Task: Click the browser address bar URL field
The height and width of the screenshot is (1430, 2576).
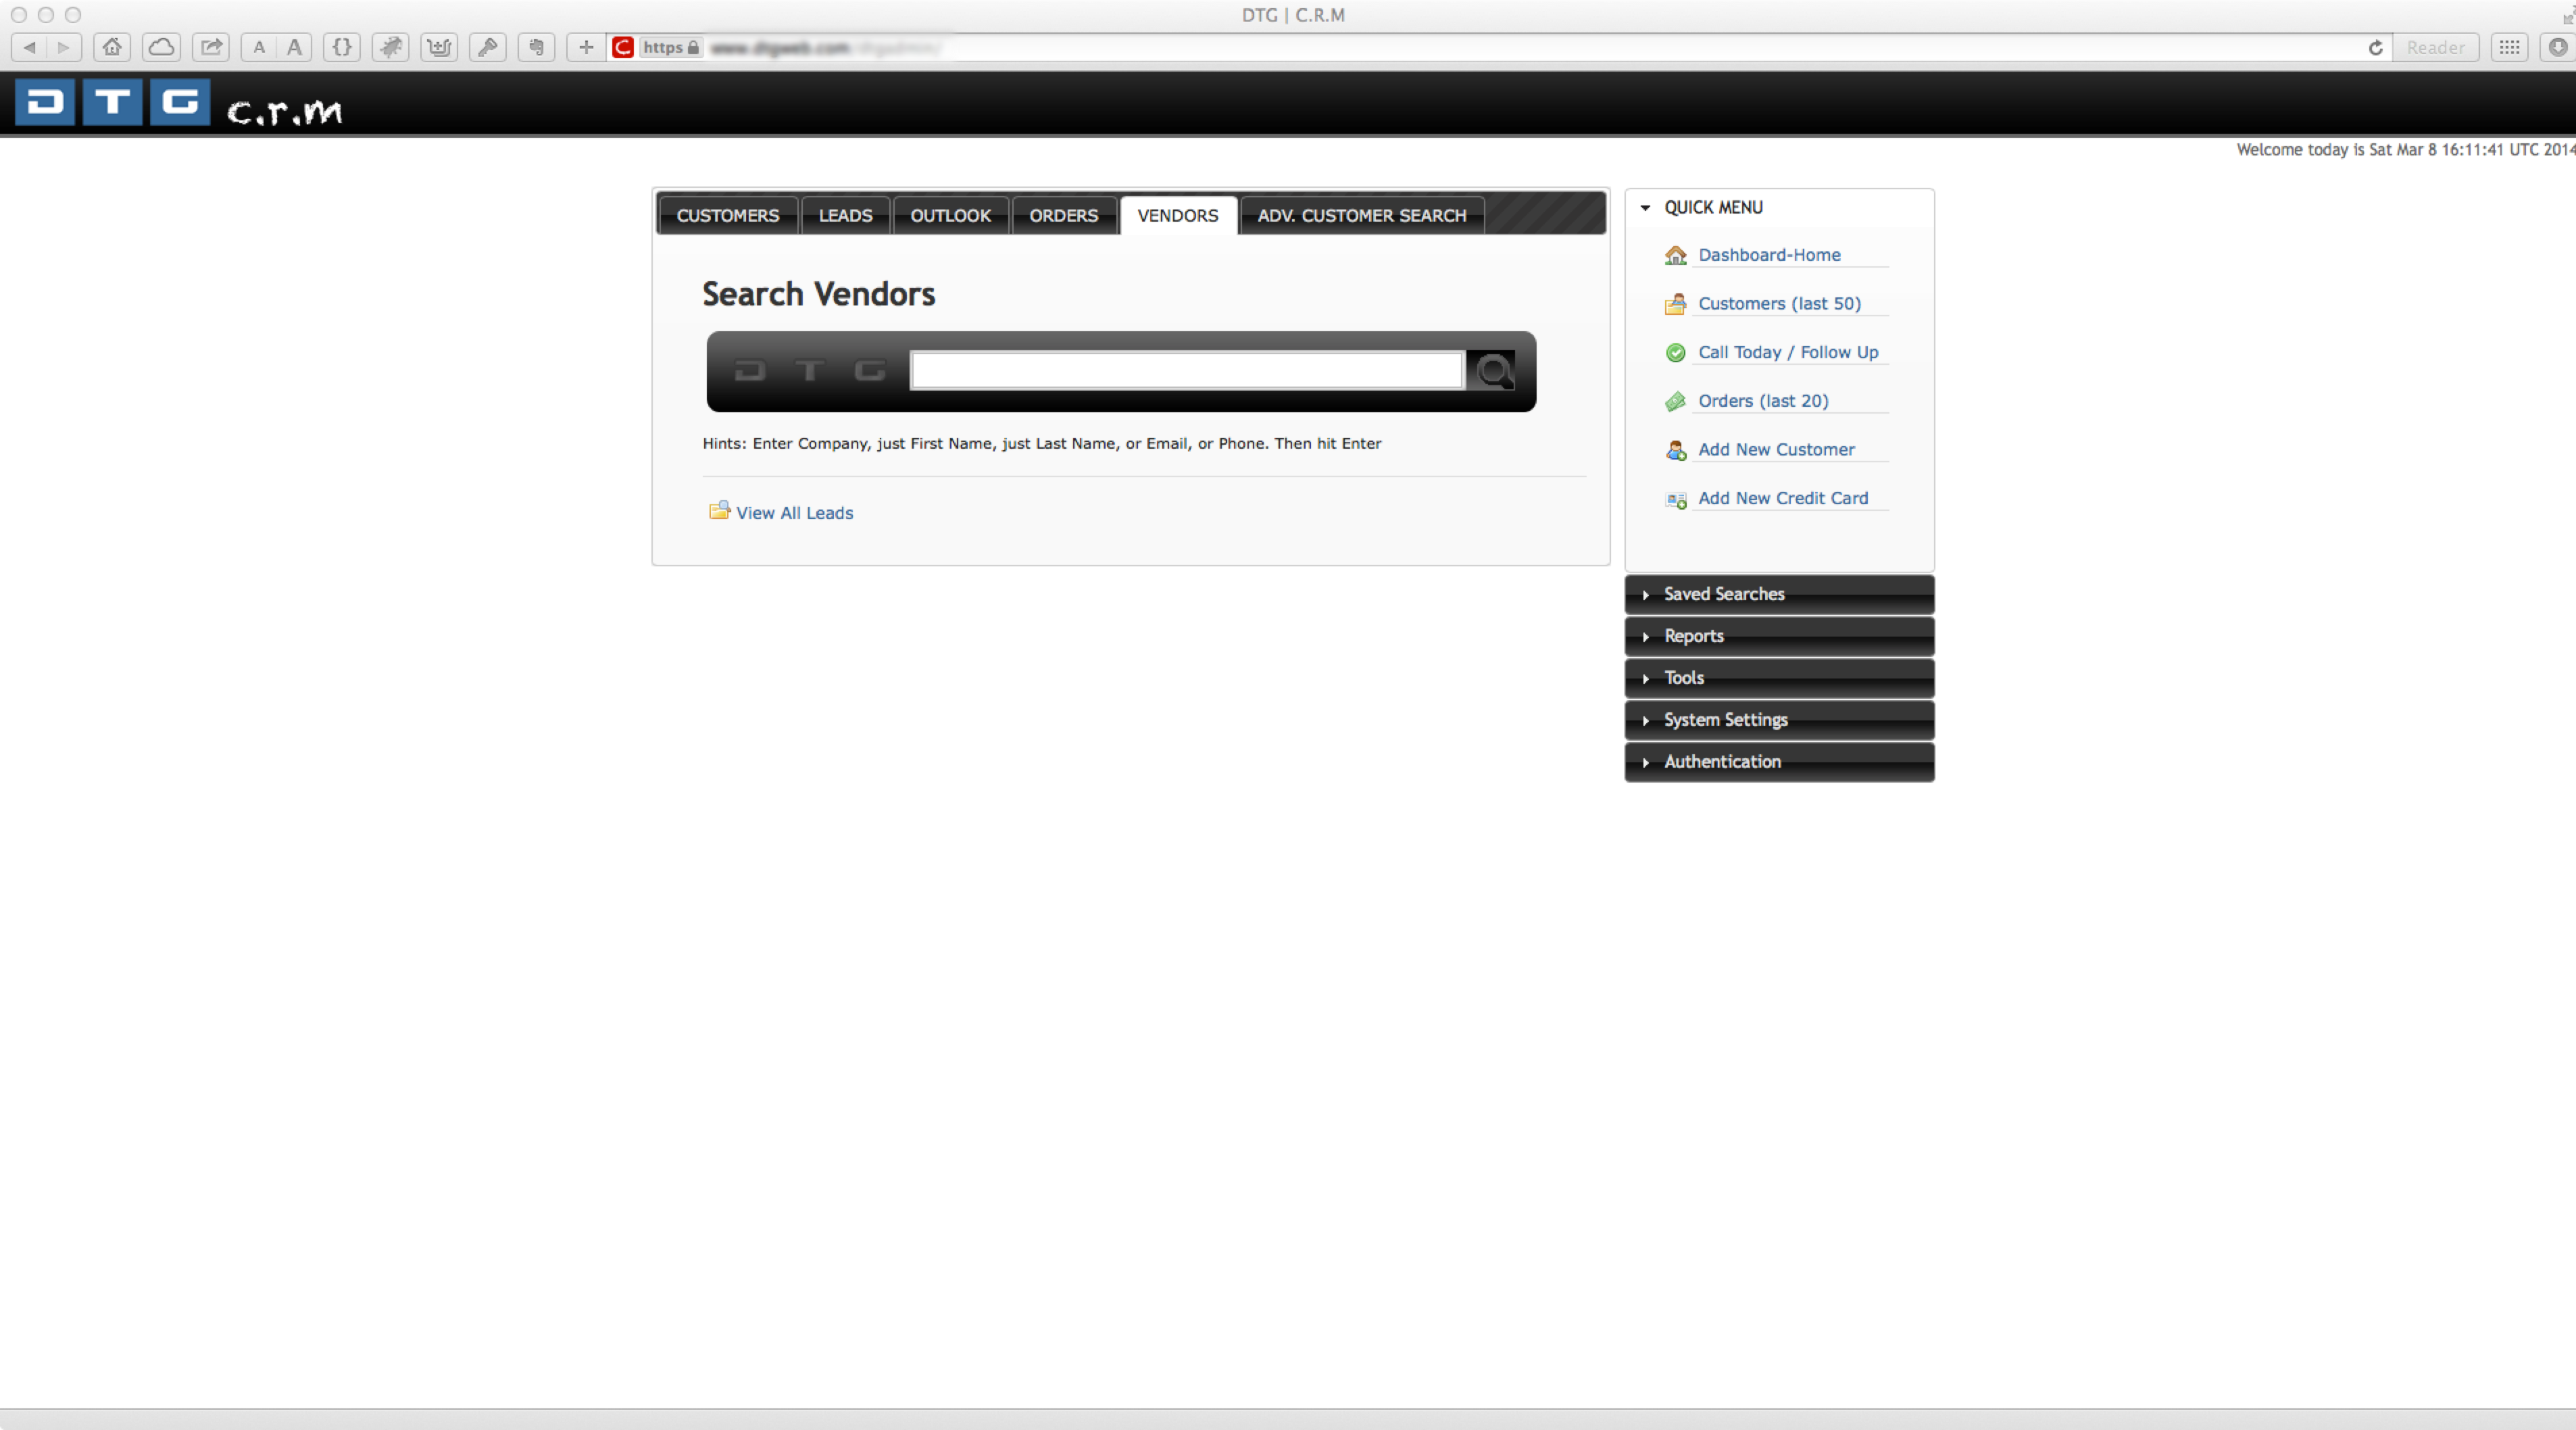Action: coord(1500,47)
